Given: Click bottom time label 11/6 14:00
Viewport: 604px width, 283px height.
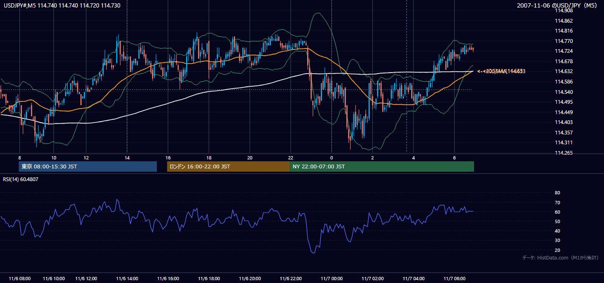Looking at the screenshot, I should click(127, 278).
